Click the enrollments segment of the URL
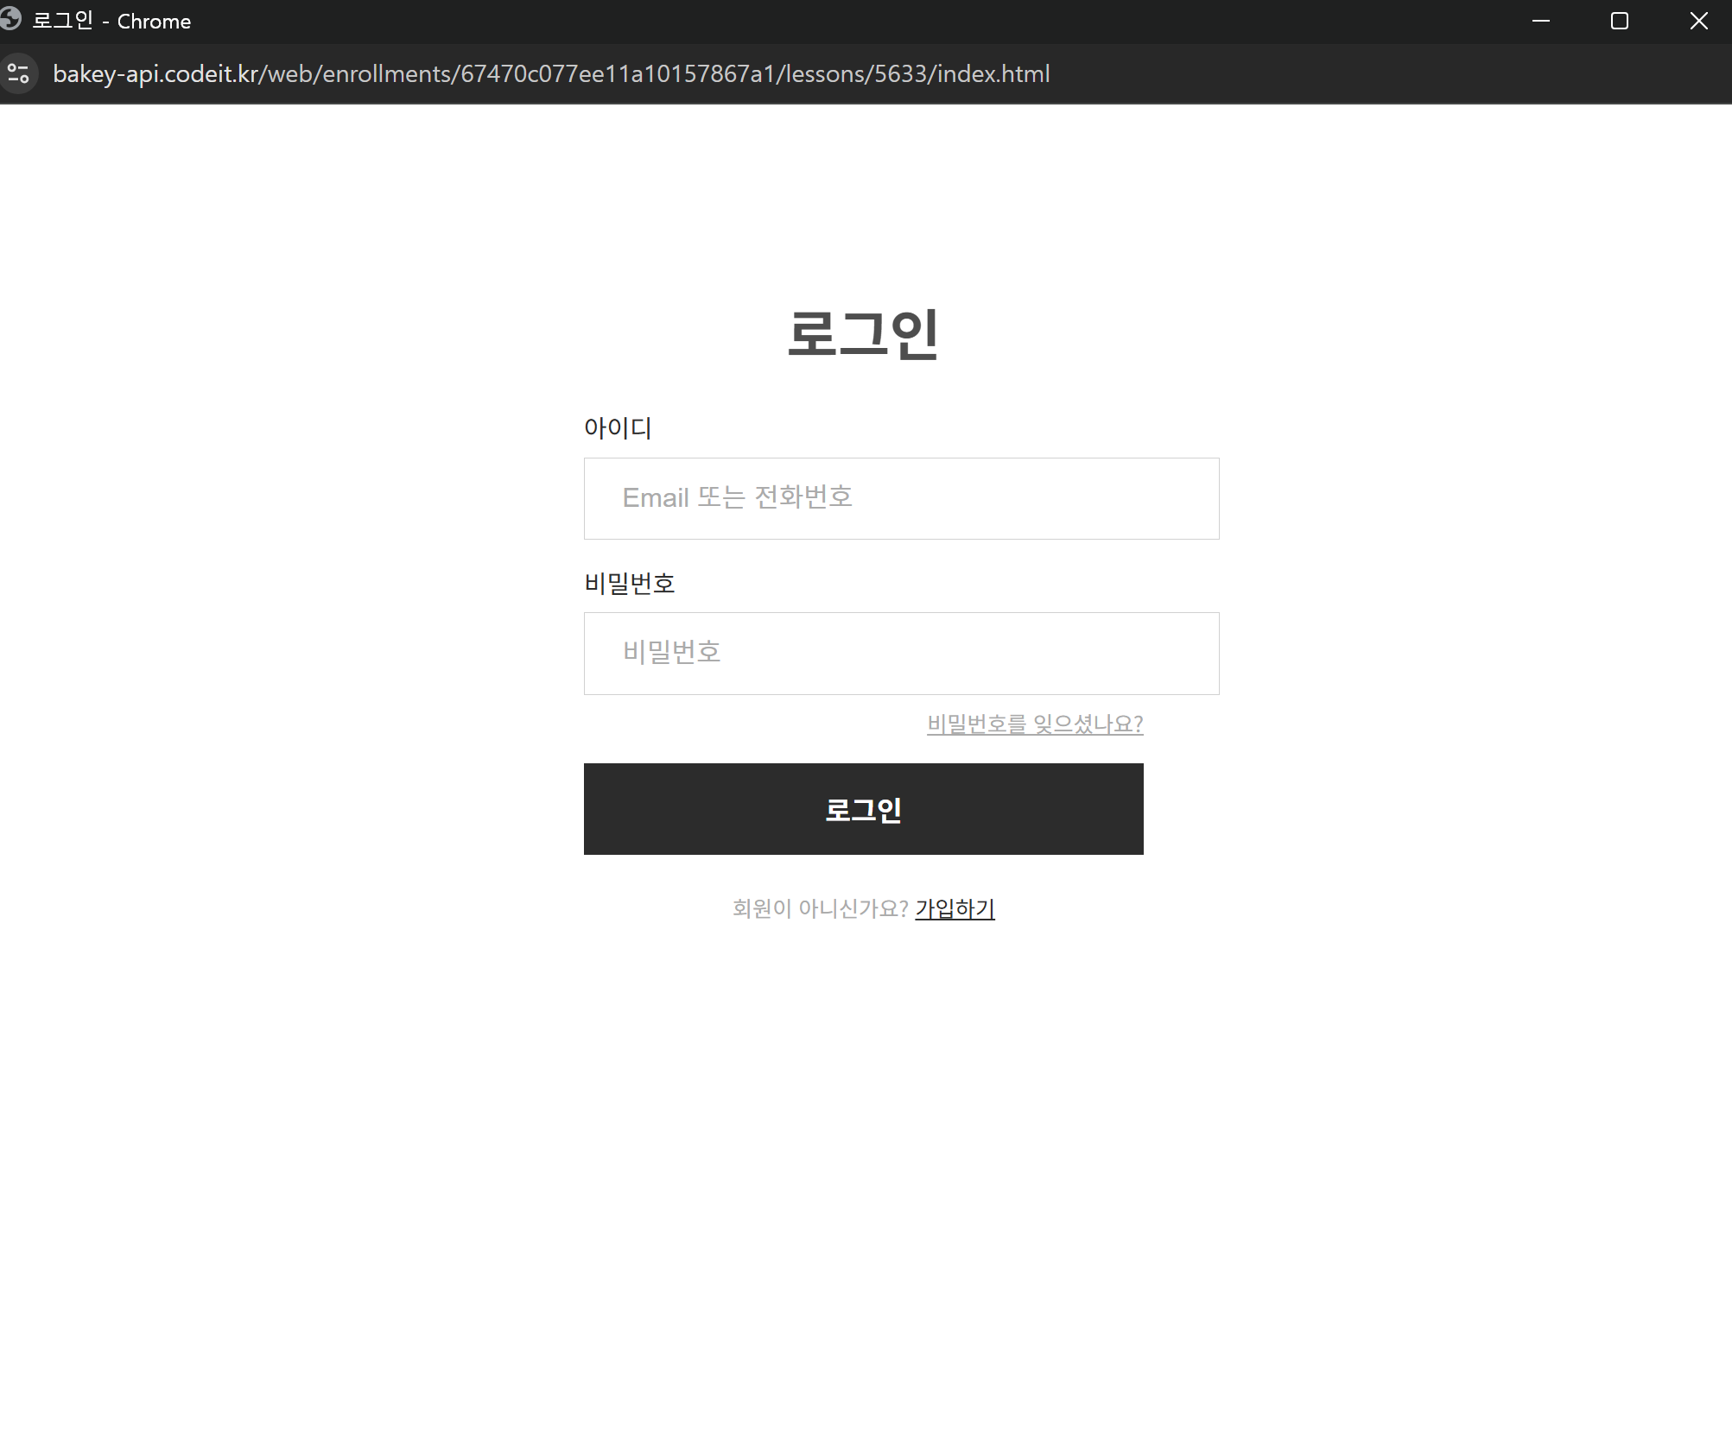This screenshot has width=1732, height=1448. click(386, 74)
